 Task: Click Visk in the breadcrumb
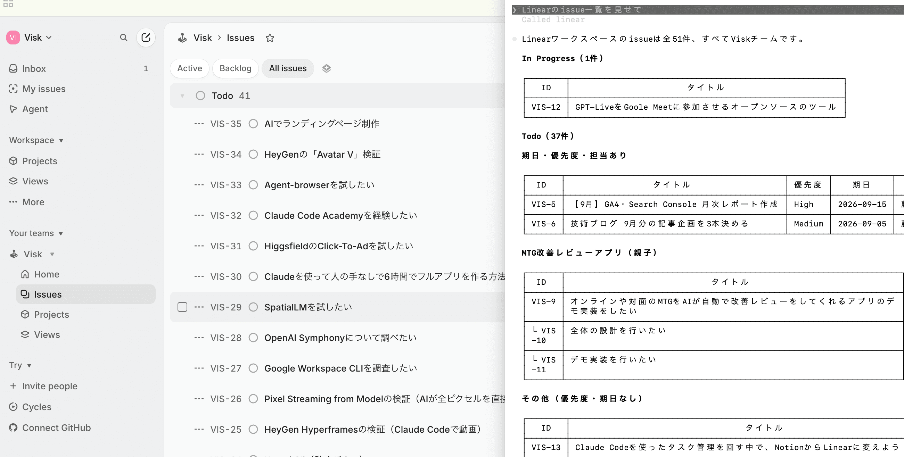[x=203, y=38]
